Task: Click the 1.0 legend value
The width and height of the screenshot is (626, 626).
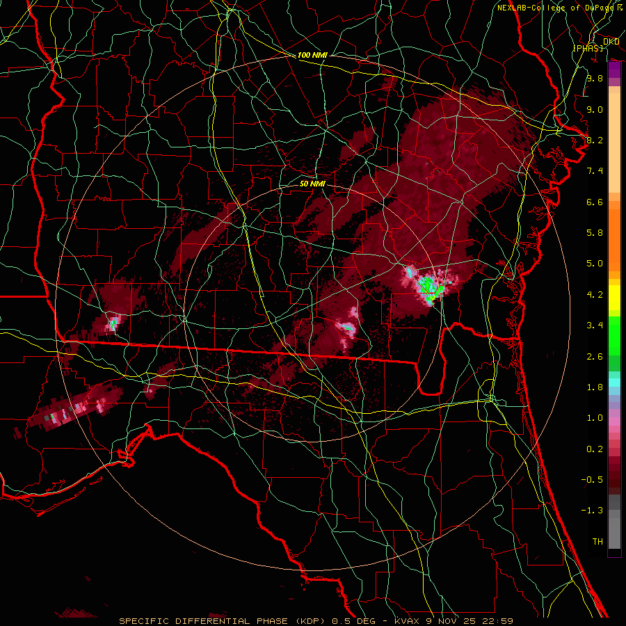Action: tap(595, 418)
